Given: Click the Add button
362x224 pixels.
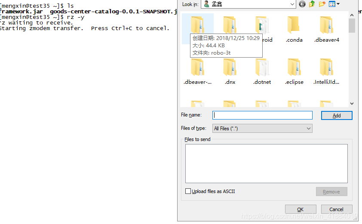Looking at the screenshot, I should 337,116.
